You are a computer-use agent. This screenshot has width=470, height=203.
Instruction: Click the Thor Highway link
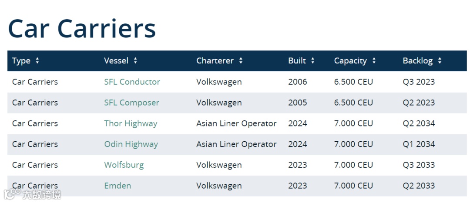[x=131, y=123]
